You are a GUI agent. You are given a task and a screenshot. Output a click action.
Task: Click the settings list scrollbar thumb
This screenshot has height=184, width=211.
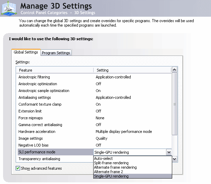(x=175, y=104)
